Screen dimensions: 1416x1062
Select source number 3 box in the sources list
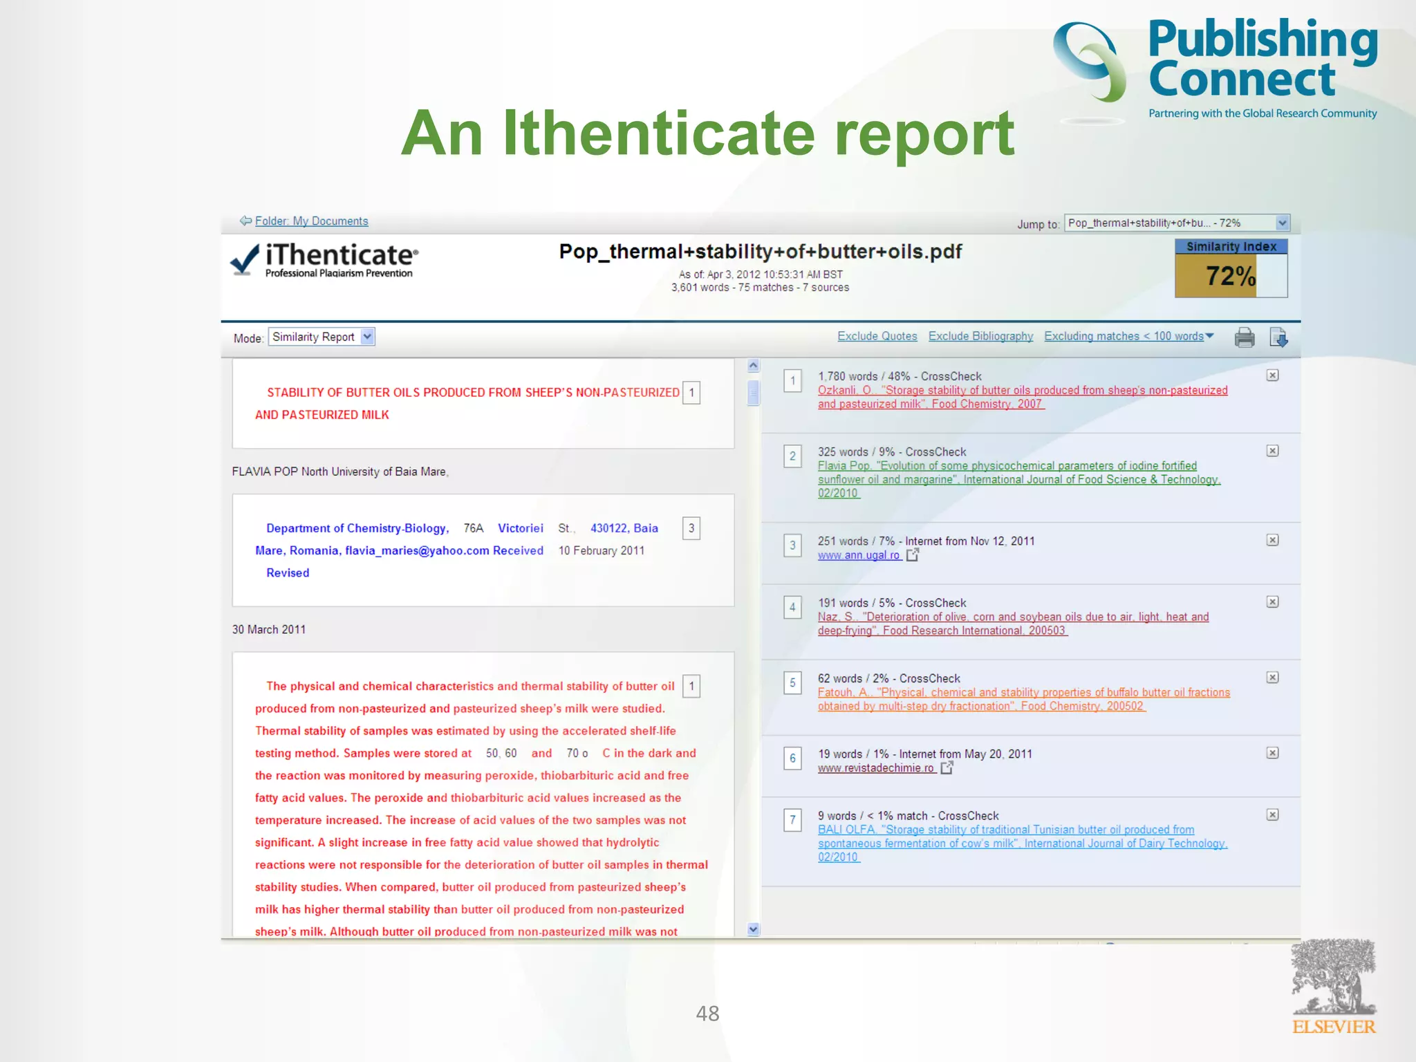tap(792, 546)
